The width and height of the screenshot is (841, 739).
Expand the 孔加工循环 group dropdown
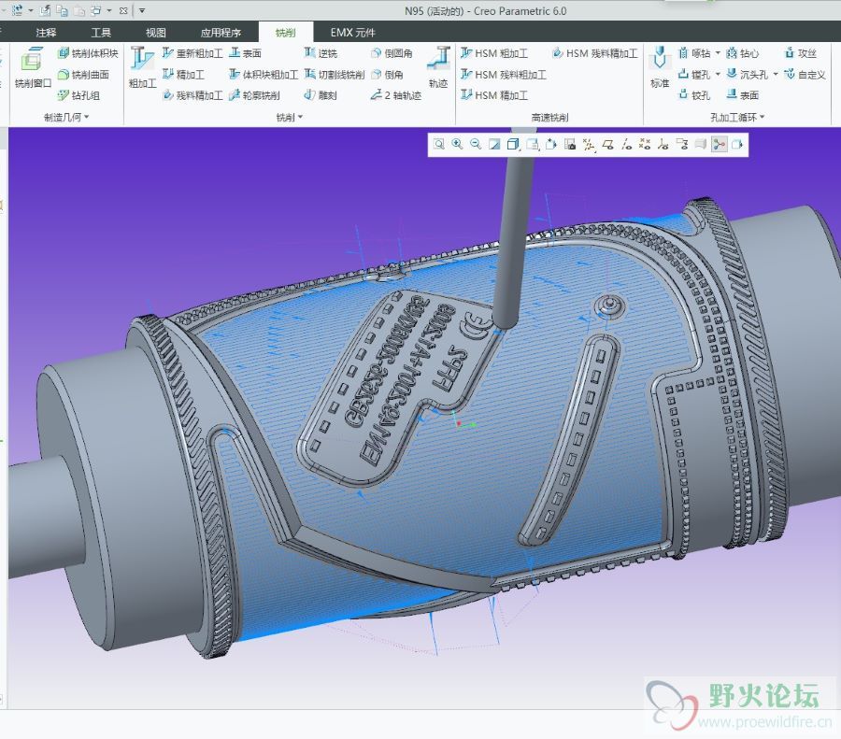point(762,117)
